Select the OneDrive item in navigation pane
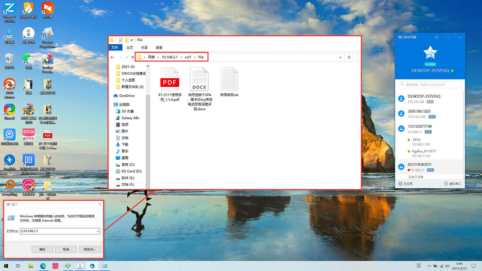 coord(127,96)
